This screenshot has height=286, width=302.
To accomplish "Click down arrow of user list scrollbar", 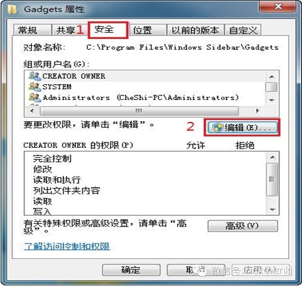I will pyautogui.click(x=272, y=100).
